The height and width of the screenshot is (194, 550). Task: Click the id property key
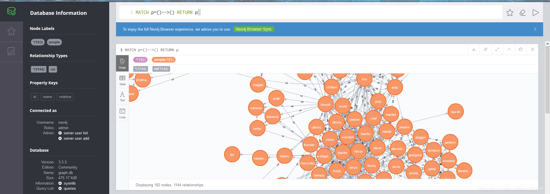[x=35, y=97]
